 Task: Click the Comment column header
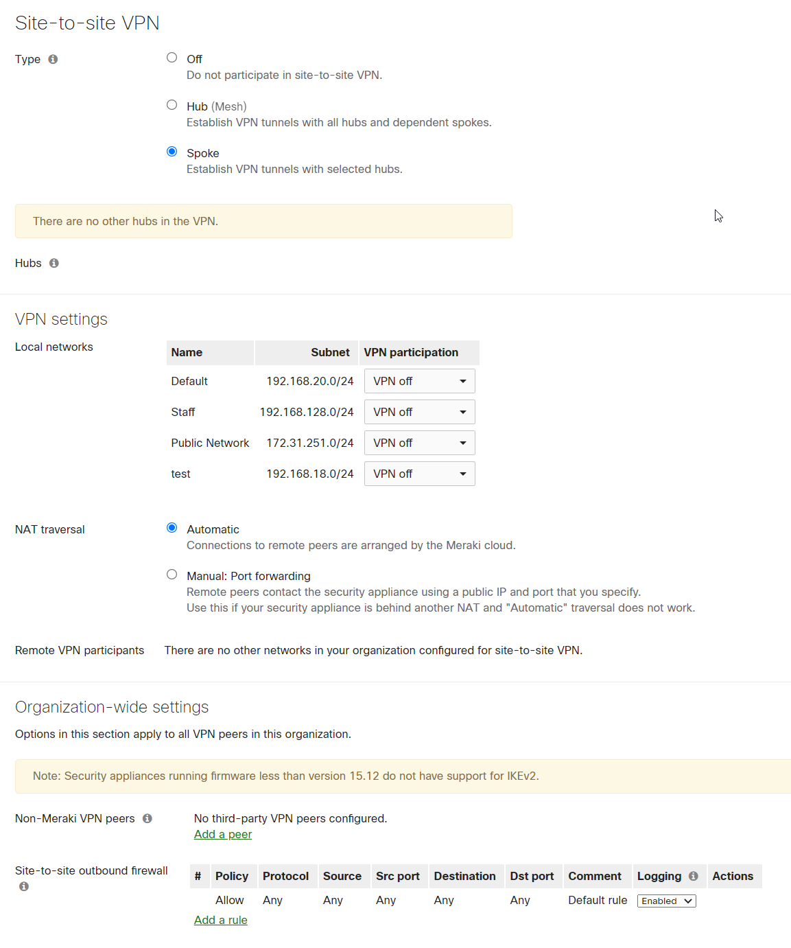tap(598, 876)
